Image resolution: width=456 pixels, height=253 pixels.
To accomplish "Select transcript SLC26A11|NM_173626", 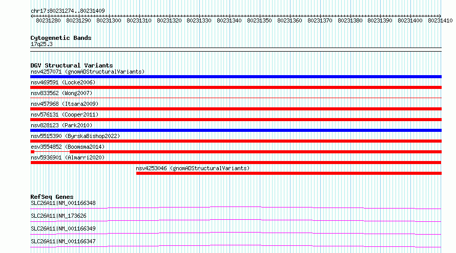I will tap(58, 216).
